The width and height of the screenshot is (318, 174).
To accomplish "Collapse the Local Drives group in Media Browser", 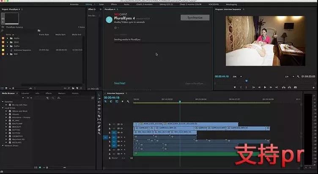I will click(x=3, y=108).
